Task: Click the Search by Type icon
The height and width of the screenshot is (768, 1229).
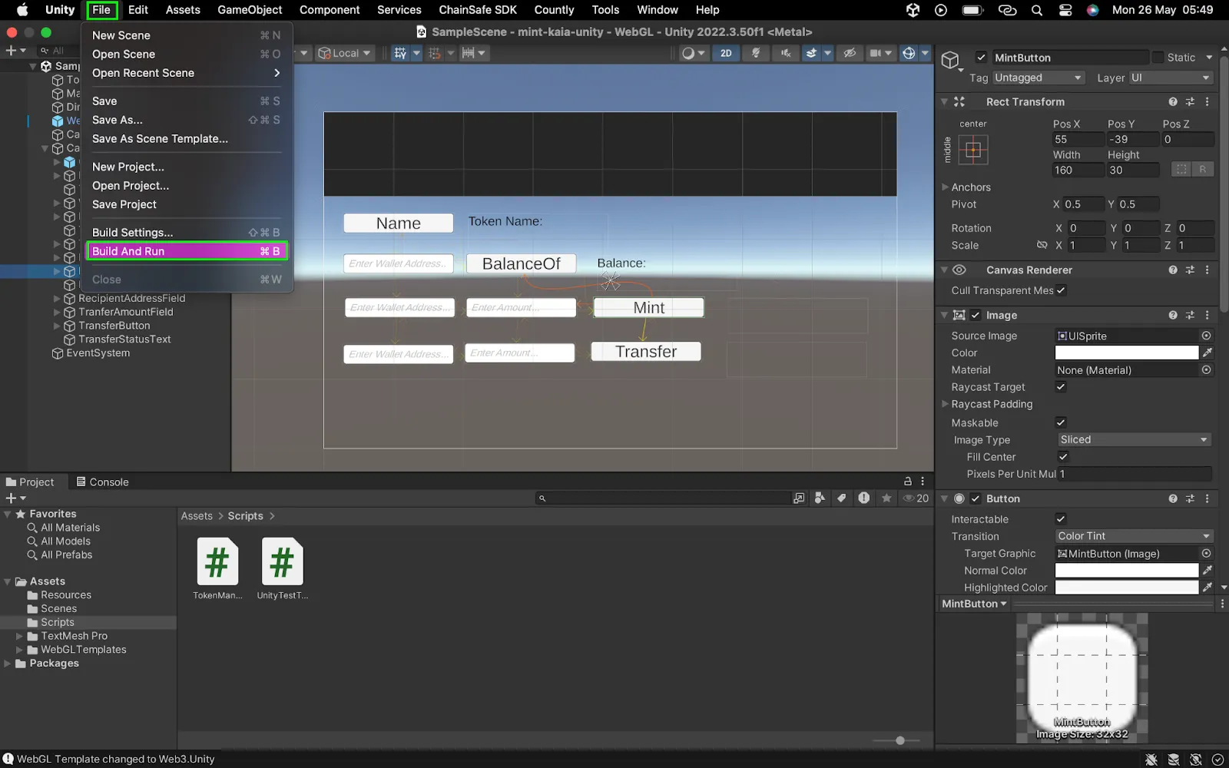Action: pyautogui.click(x=820, y=498)
